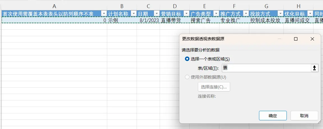Close the 更改数据透视表数据源 dialog
Image resolution: width=323 pixels, height=129 pixels.
312,39
